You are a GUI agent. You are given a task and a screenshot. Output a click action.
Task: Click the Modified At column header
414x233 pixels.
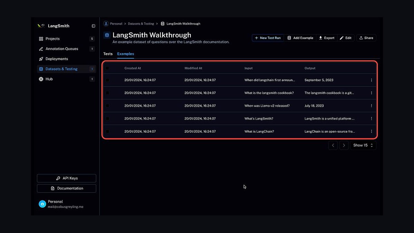(x=193, y=68)
